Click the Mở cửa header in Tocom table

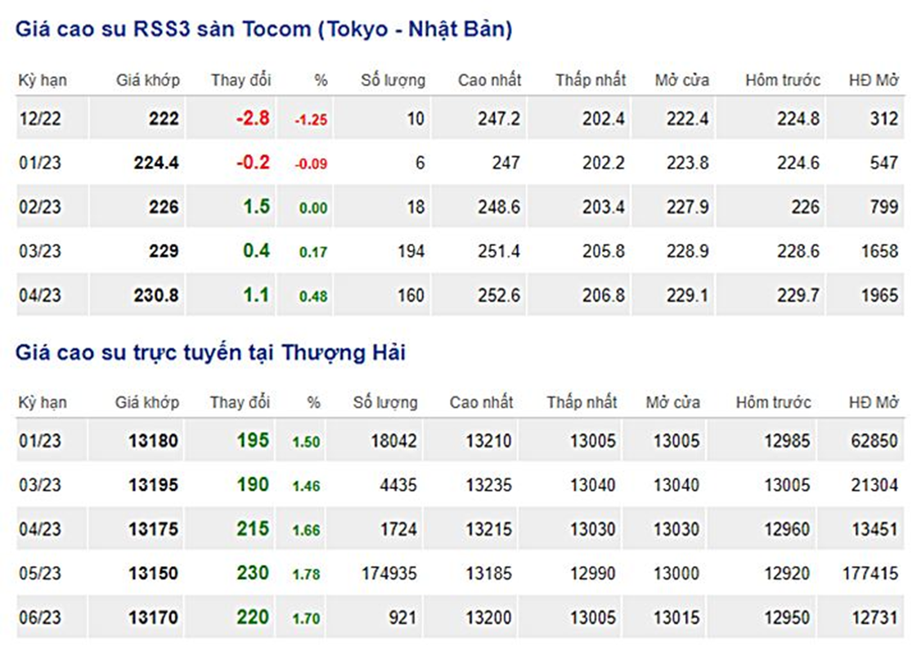click(682, 80)
